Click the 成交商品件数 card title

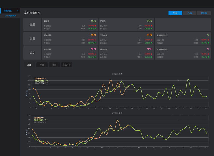(162, 49)
